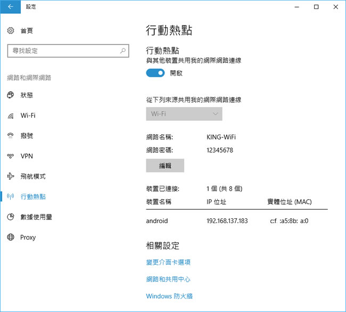Click the 數據使用量 pie chart icon
346x312 pixels.
click(x=11, y=217)
